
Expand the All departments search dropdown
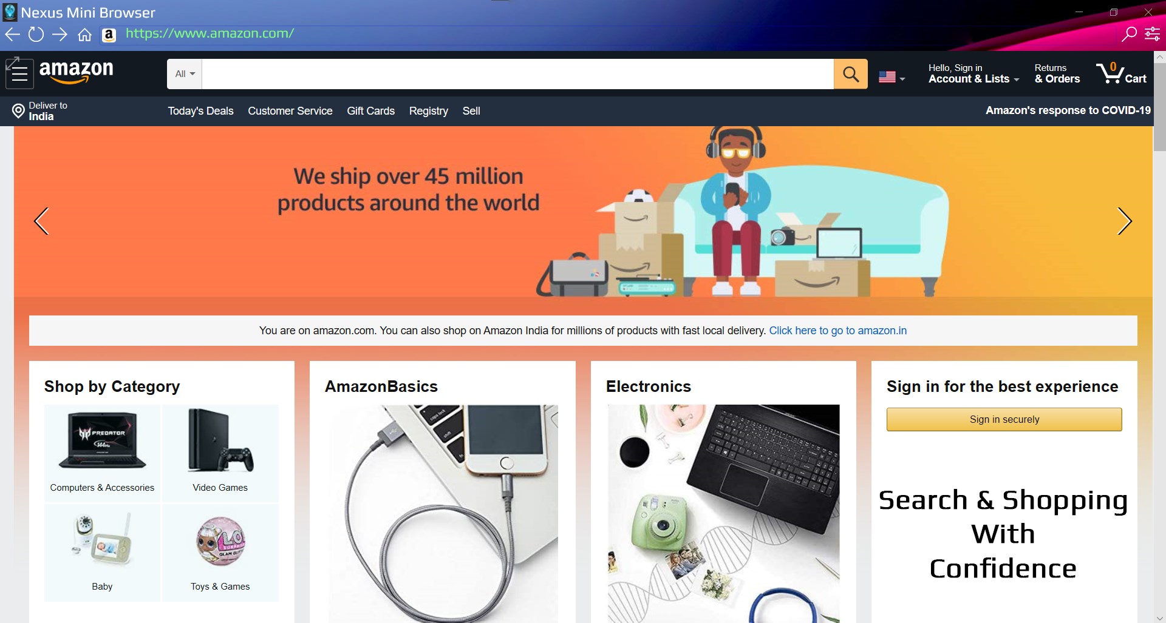(x=185, y=74)
